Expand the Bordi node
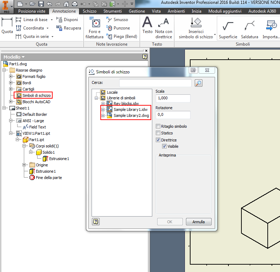Viewport: 280px width, 272px height. click(11, 83)
